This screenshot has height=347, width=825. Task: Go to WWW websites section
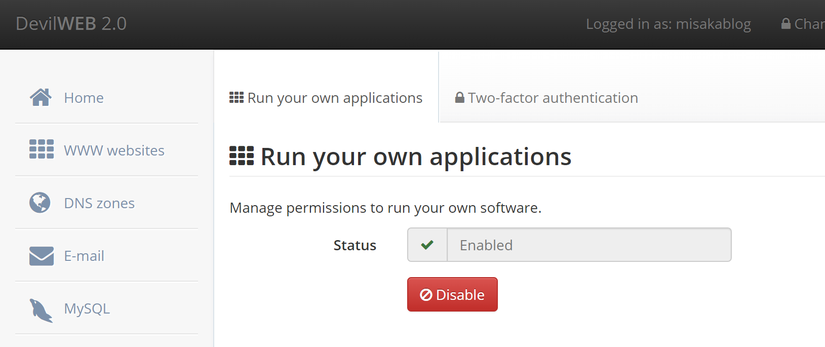click(114, 150)
